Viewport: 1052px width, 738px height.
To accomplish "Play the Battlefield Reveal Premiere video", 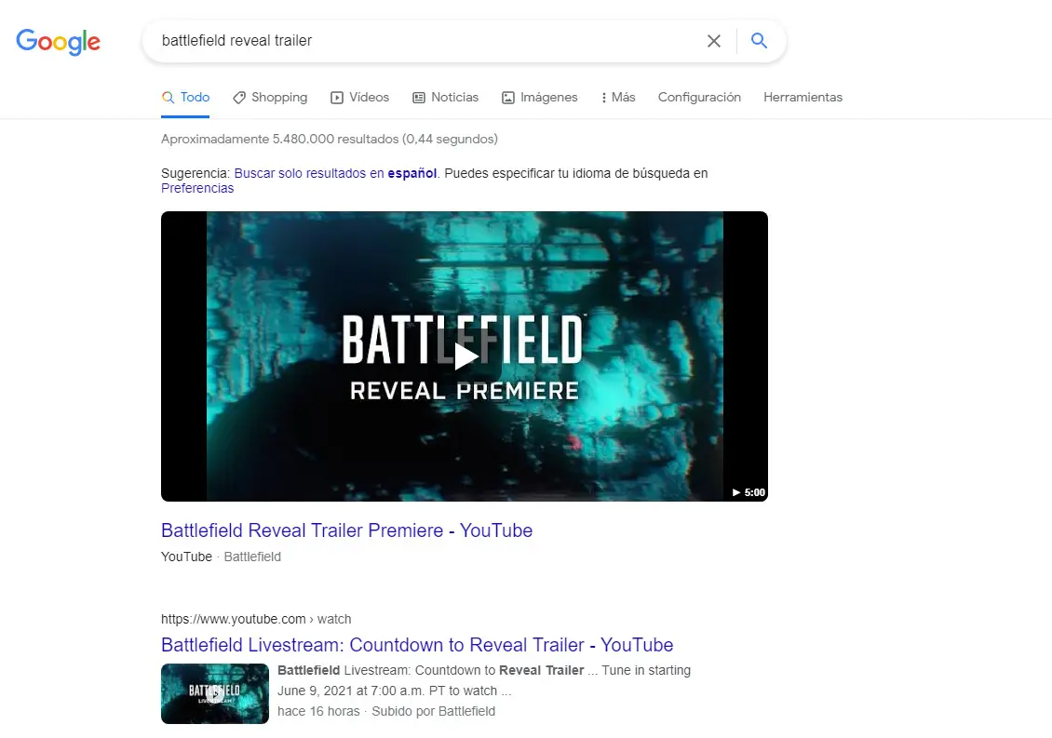I will (465, 356).
